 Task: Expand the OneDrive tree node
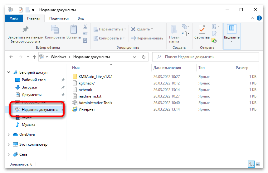[x=9, y=134]
